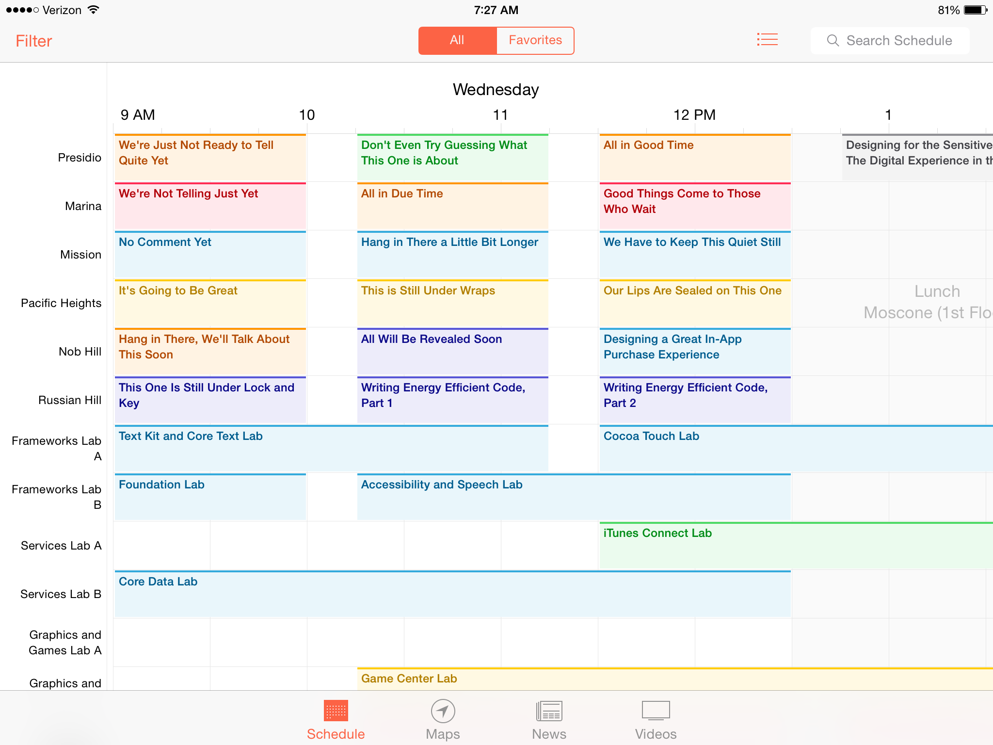This screenshot has height=745, width=993.
Task: Click inside the Search Schedule field
Action: coord(899,41)
